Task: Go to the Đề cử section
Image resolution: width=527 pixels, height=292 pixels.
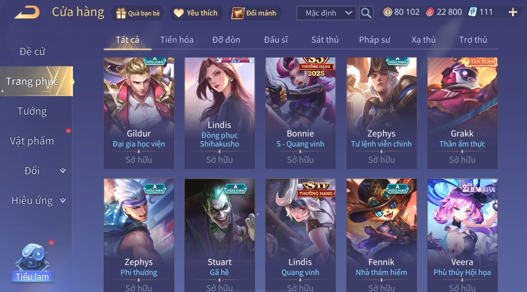Action: [32, 51]
